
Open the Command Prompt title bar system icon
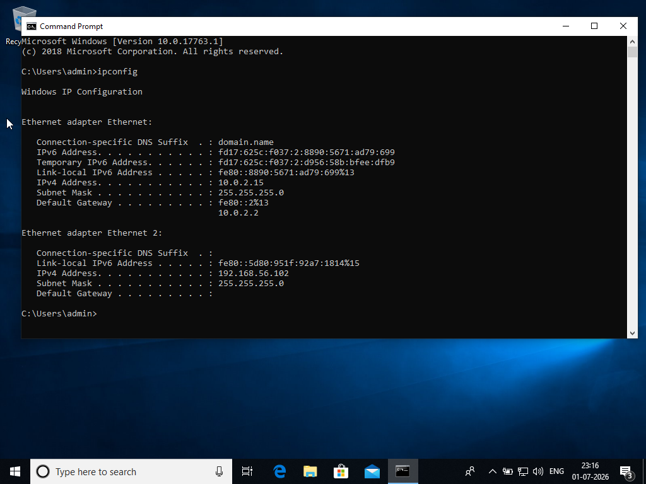(x=32, y=26)
